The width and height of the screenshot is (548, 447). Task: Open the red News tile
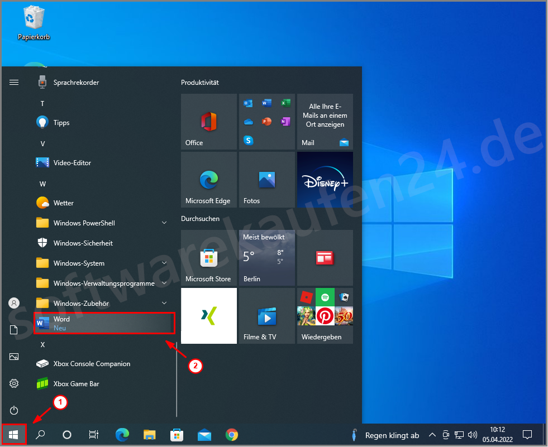click(x=325, y=258)
